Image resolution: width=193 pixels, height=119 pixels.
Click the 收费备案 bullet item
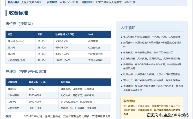(x=148, y=52)
